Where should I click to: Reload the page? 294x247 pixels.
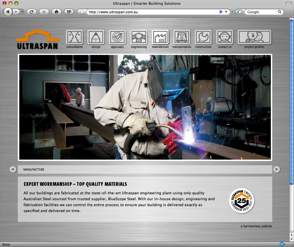(x=32, y=12)
